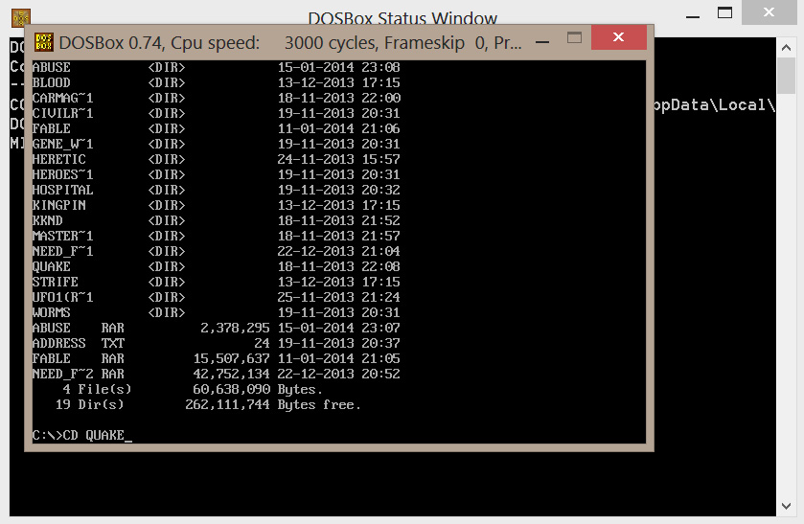Click the NEED_F~1 directory entry
Viewport: 804px width, 524px height.
[x=216, y=251]
